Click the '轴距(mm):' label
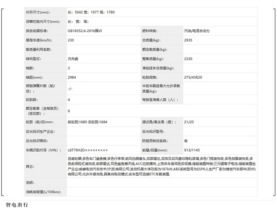The height and width of the screenshot is (208, 277). tap(34, 77)
